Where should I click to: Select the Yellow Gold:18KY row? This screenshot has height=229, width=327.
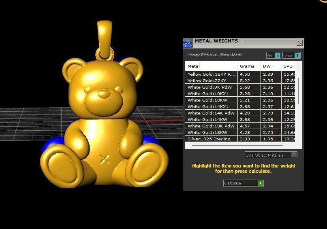(x=240, y=74)
